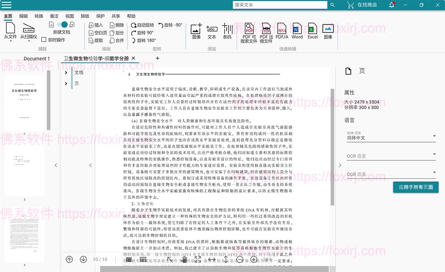
Task: Click the 条码 barcode icon
Action: [227, 29]
